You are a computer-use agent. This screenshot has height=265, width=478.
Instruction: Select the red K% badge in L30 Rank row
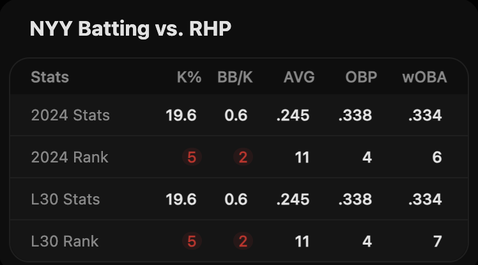click(x=190, y=241)
